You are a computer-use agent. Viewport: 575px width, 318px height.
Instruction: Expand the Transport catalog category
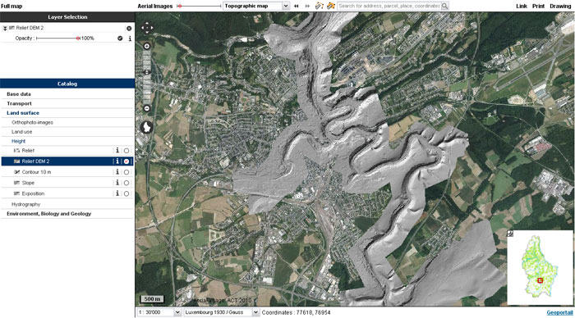[19, 103]
